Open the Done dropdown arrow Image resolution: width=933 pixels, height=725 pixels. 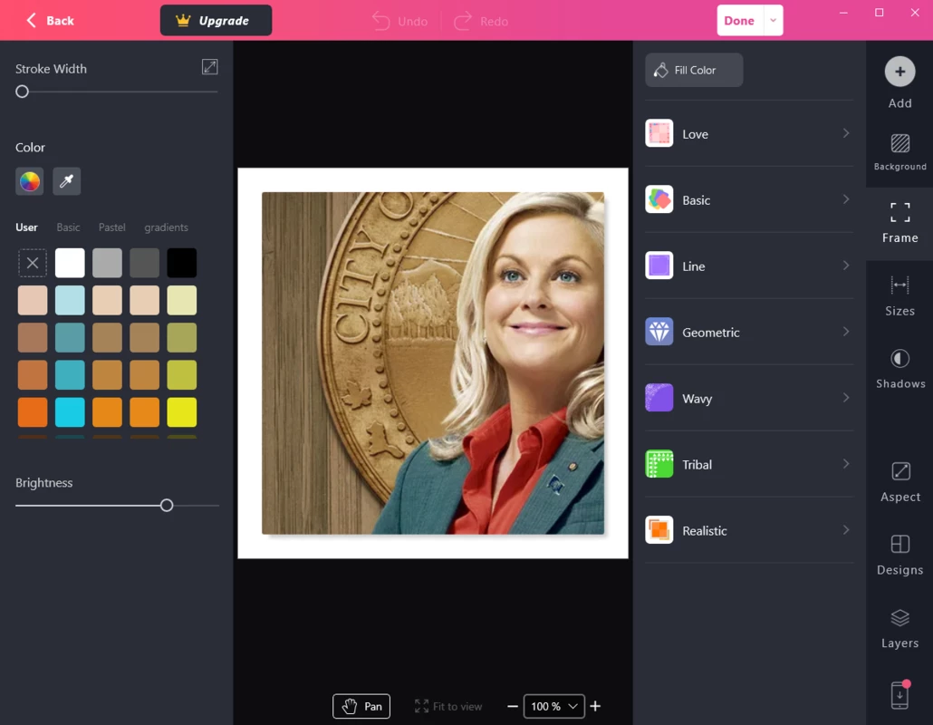tap(773, 20)
